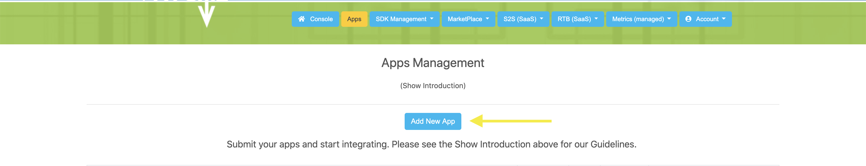The image size is (866, 166).
Task: Click the Apps Management heading
Action: click(433, 63)
